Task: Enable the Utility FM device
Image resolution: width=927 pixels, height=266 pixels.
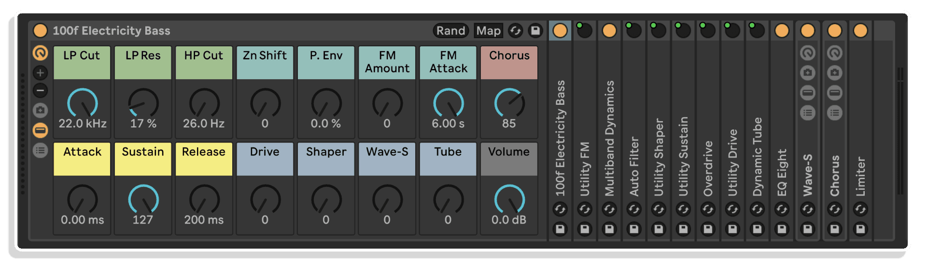Action: tap(585, 30)
